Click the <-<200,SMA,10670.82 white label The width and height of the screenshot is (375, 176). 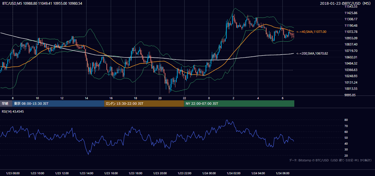[x=312, y=53]
